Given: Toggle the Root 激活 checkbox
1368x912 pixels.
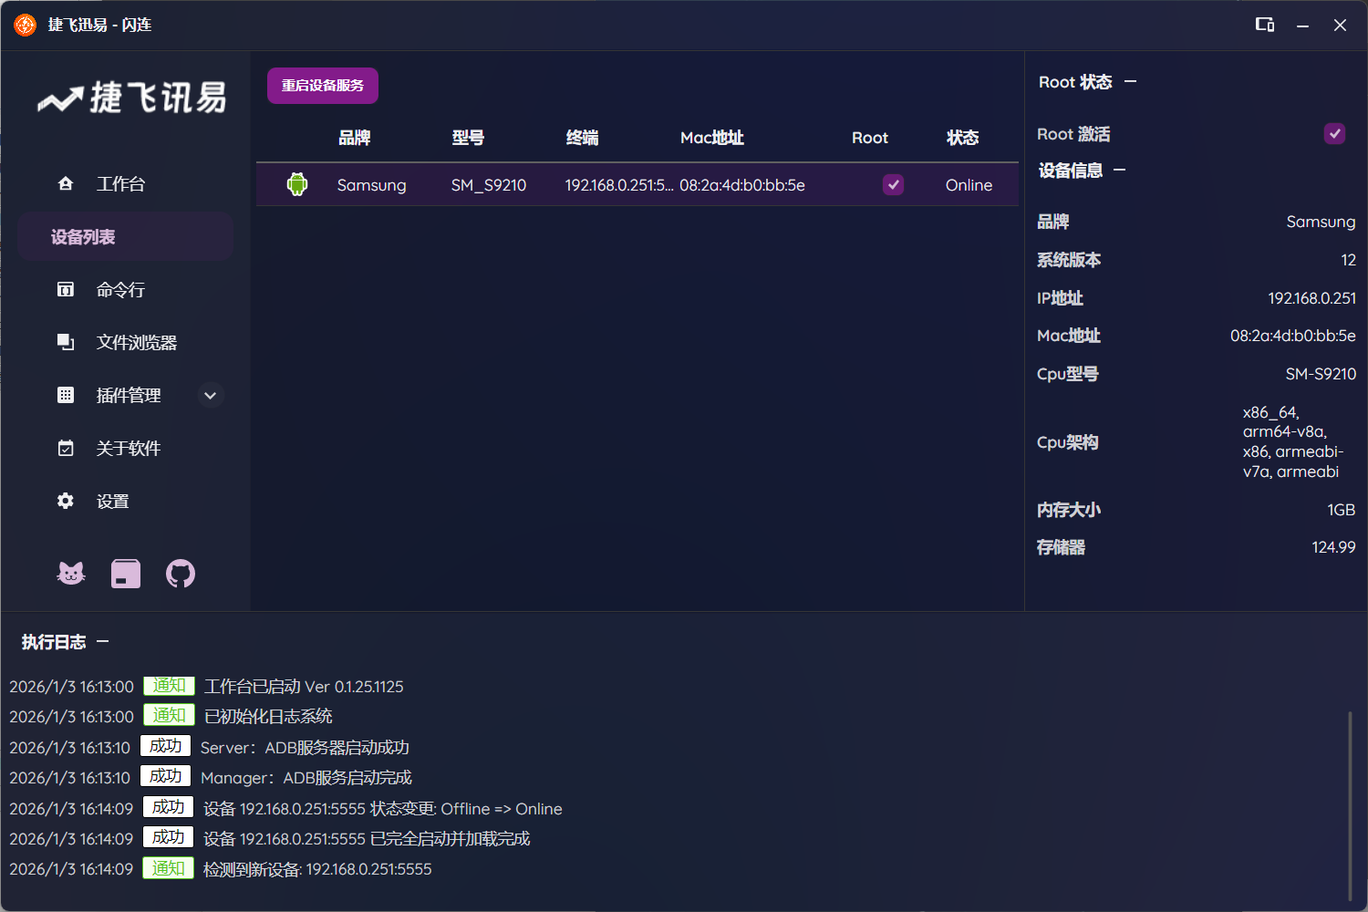Looking at the screenshot, I should 1334,134.
